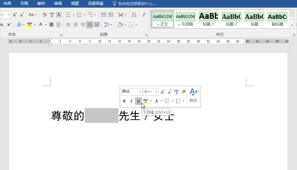Toggle underline in the mini toolbar
Screen dimensions: 297x170
[x=138, y=101]
